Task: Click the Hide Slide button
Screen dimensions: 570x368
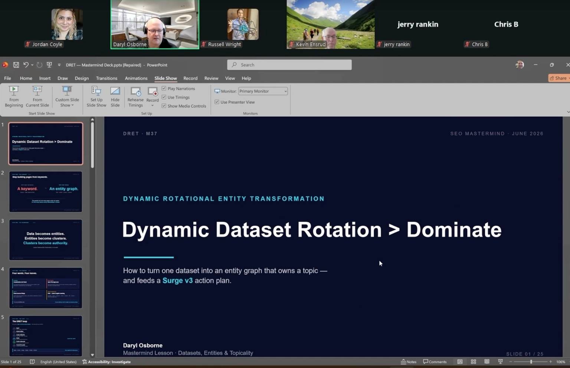Action: point(115,97)
